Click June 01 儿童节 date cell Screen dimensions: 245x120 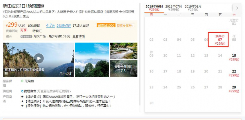coord(234,22)
